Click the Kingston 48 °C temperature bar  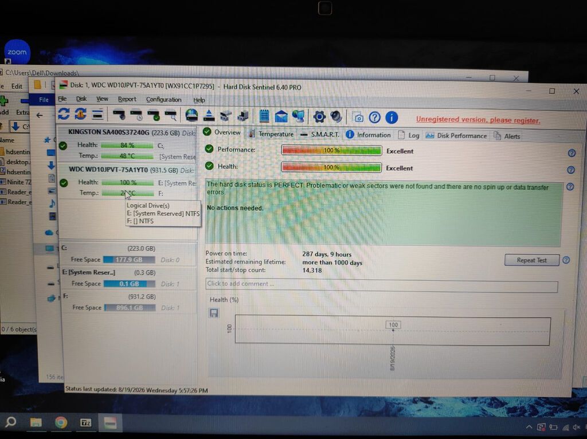[127, 156]
